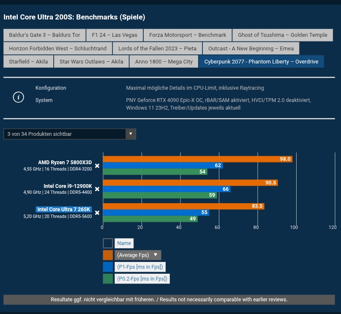
Task: Remove Intel Core i9-12900K with its X icon
Action: [x=97, y=189]
